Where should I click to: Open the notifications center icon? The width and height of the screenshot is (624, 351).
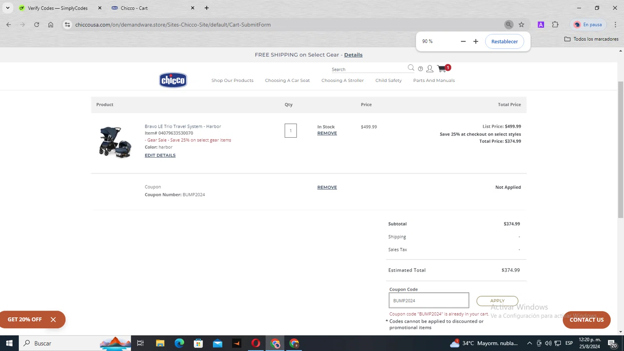(x=613, y=343)
